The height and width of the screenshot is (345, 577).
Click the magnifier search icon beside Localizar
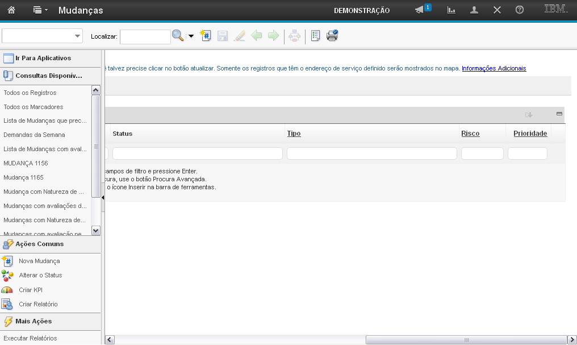[178, 36]
